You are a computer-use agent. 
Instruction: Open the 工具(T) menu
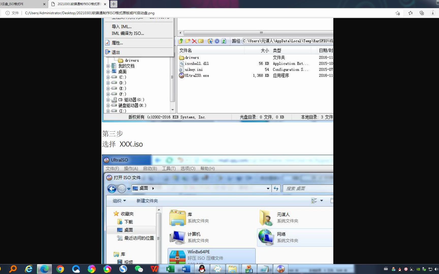(169, 168)
